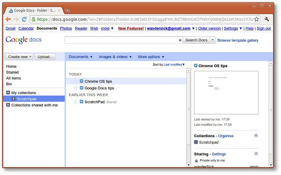Show All items in sidebar
This screenshot has width=281, height=175.
pyautogui.click(x=14, y=78)
